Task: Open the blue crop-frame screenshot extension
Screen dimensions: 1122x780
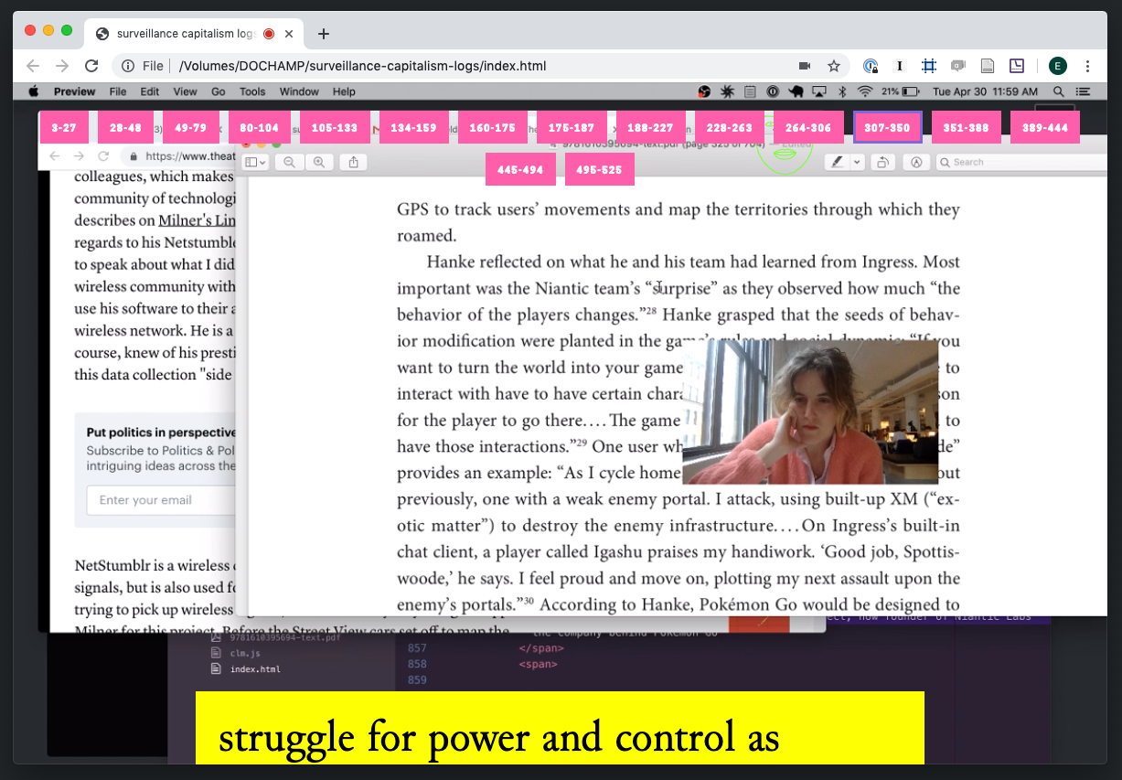Action: coord(929,66)
